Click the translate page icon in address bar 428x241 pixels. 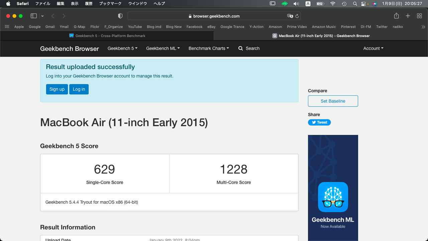coord(290,16)
